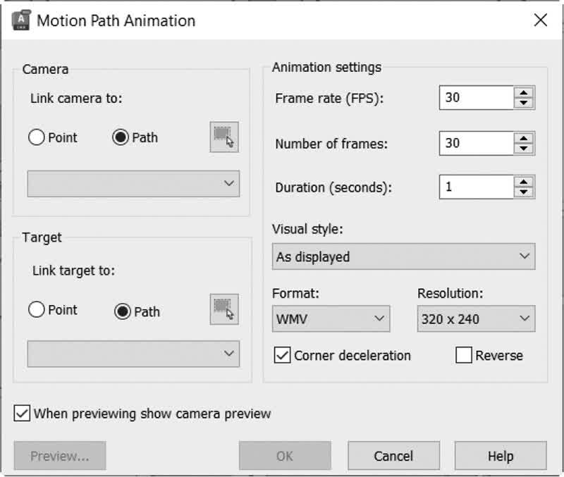
Task: Open Help for Motion Path Animation
Action: [501, 456]
